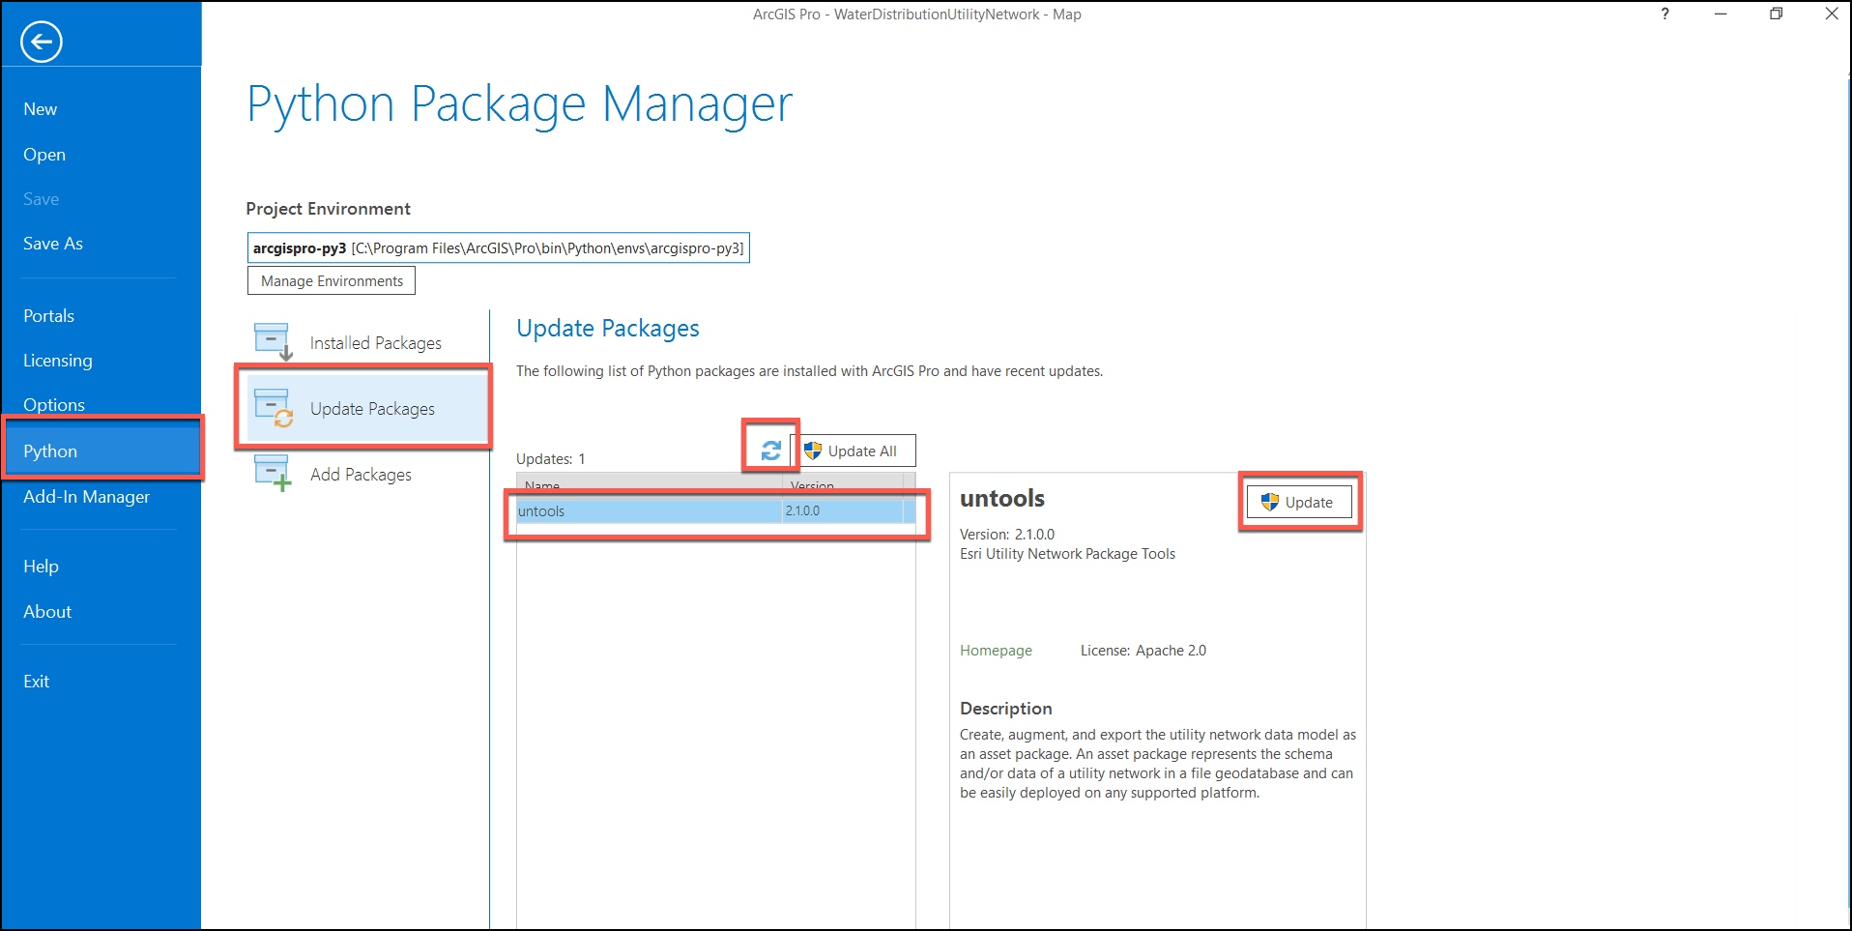This screenshot has height=931, width=1852.
Task: Open the Help page
Action: 41,567
